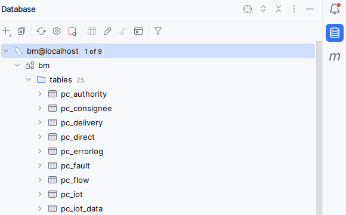Collapse the bm@localhost data source node
This screenshot has height=215, width=346.
click(x=6, y=51)
